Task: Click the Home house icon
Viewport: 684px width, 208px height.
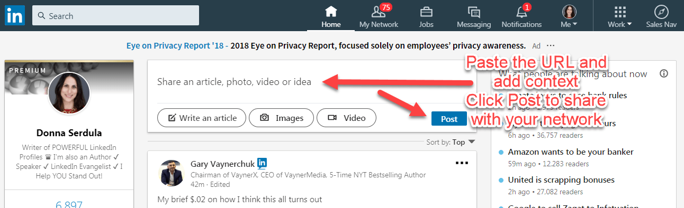Action: 331,12
